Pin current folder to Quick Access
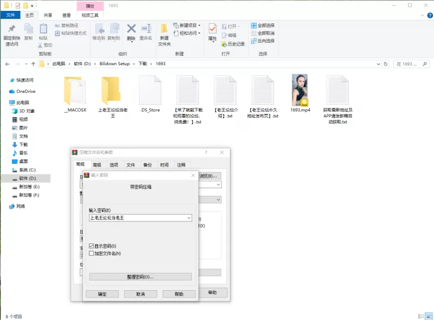The height and width of the screenshot is (320, 434). pyautogui.click(x=12, y=34)
